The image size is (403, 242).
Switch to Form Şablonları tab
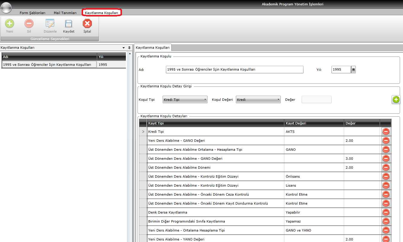coord(32,13)
